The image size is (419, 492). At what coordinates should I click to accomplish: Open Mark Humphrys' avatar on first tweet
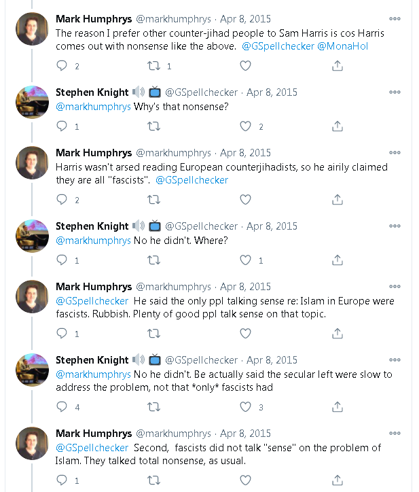(x=32, y=29)
